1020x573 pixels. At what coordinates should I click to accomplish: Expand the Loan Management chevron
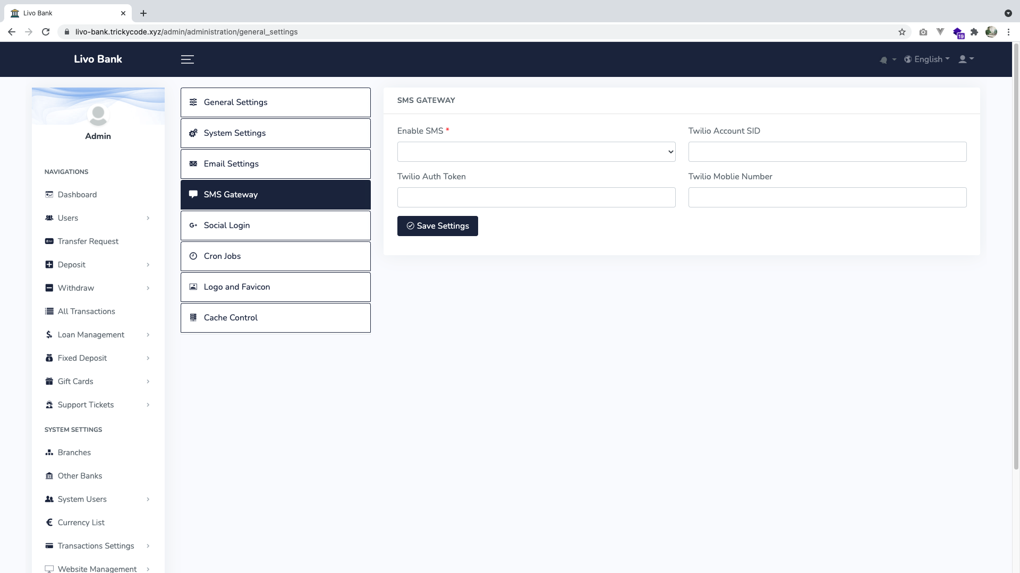click(148, 335)
